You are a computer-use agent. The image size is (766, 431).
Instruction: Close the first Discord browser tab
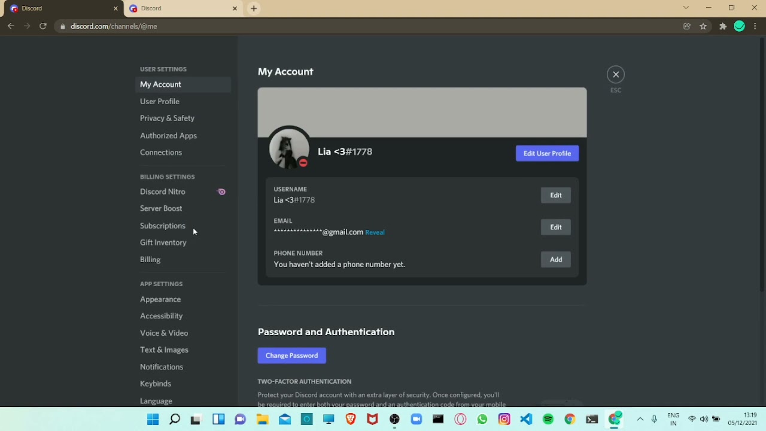[x=115, y=8]
